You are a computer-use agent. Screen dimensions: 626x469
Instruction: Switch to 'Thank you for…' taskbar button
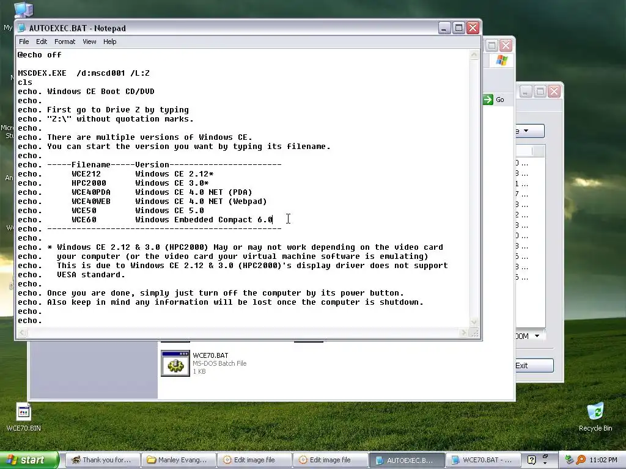(x=103, y=460)
